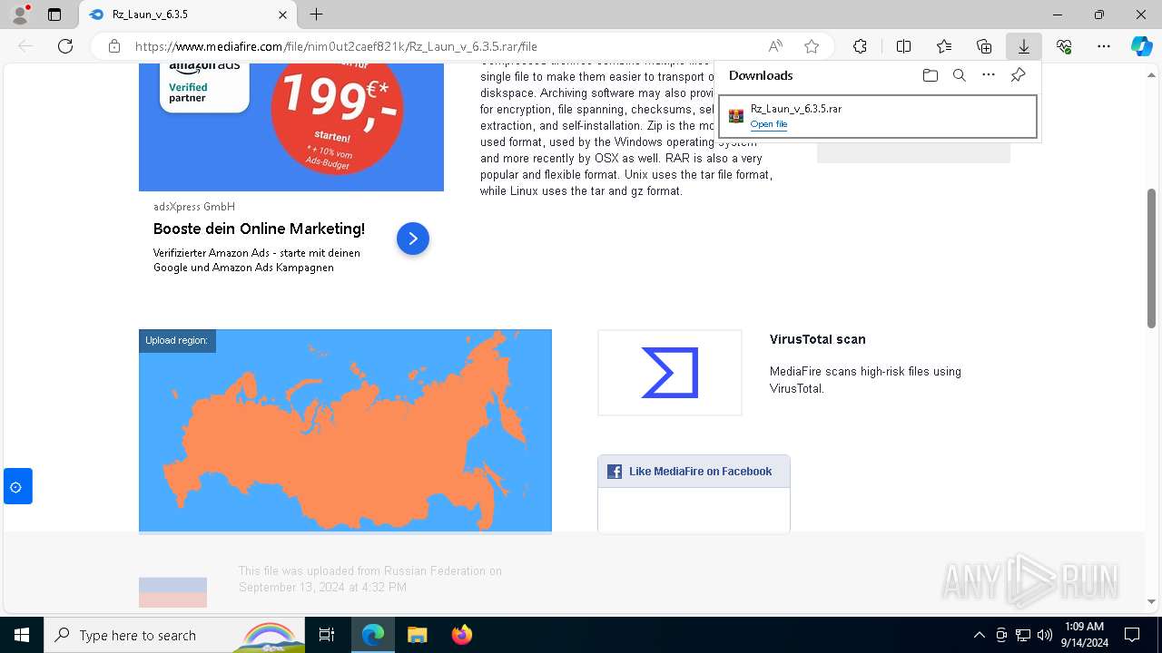Screen dimensions: 1162x653
Task: Click the Type here to search box
Action: coord(175,635)
